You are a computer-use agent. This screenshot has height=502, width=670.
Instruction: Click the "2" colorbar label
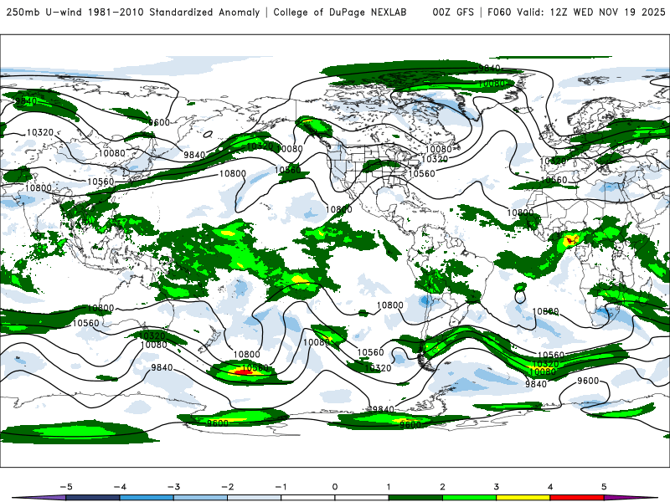coord(443,487)
